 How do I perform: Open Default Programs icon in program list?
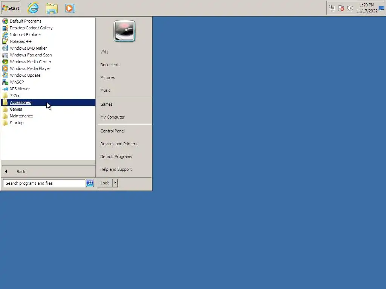5,21
